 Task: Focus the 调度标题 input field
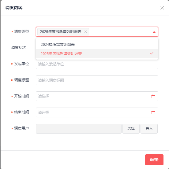[97, 80]
